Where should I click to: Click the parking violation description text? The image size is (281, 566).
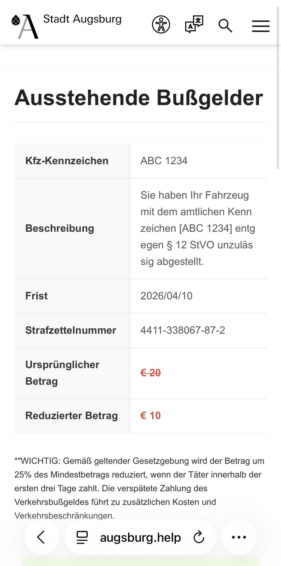click(x=197, y=228)
